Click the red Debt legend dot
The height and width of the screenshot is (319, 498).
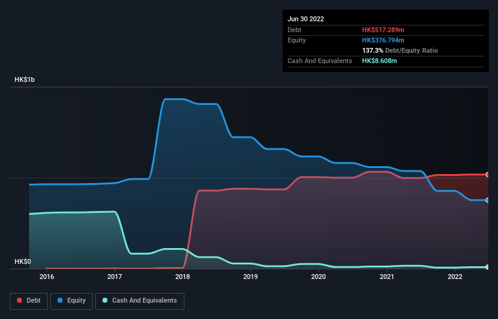pos(19,300)
